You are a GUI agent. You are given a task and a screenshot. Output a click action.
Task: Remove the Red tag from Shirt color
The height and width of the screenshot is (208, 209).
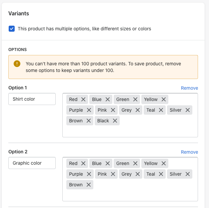tap(83, 99)
